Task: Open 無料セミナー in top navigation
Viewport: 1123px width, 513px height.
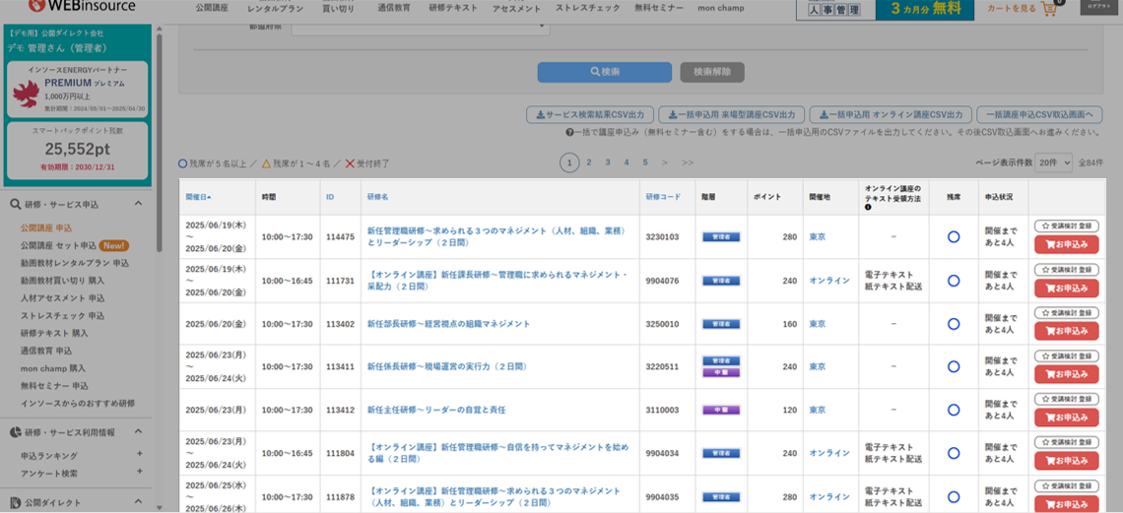Action: pyautogui.click(x=658, y=9)
